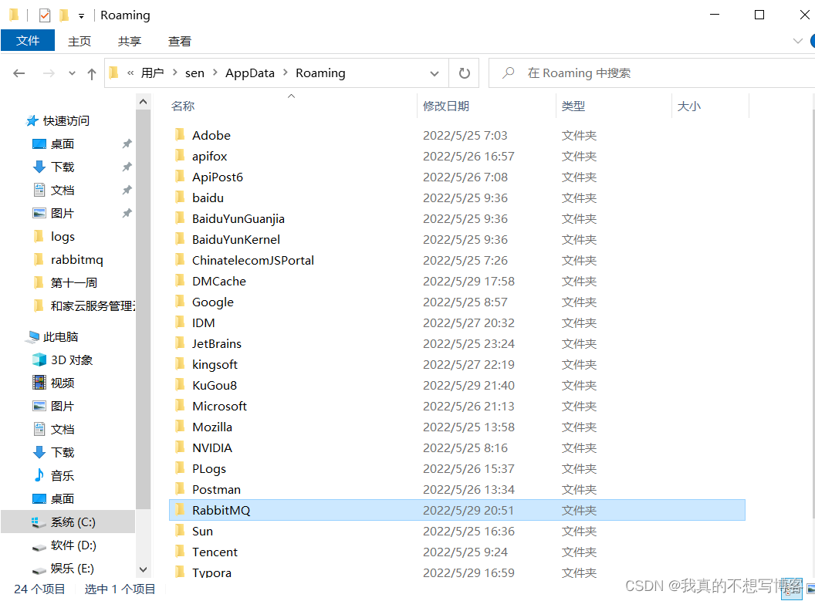The image size is (815, 601).
Task: Select the Sun folder name
Action: (202, 532)
